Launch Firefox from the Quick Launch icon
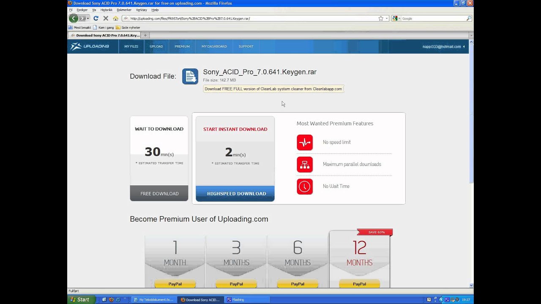The image size is (541, 304). tap(111, 300)
